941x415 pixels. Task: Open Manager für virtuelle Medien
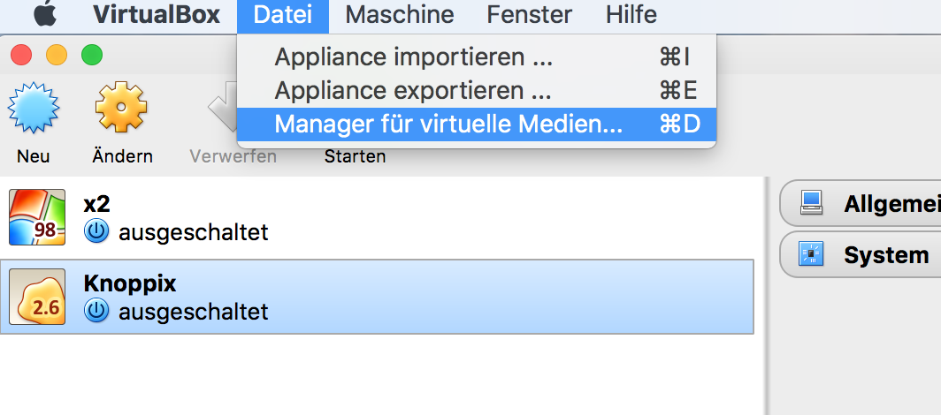[448, 124]
